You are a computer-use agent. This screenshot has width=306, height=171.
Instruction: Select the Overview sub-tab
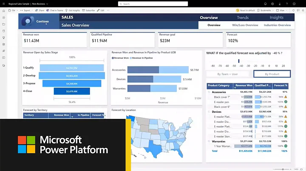214,25
